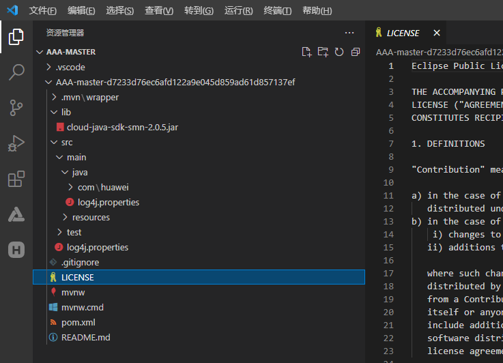
Task: Open the Extensions view
Action: (x=16, y=179)
